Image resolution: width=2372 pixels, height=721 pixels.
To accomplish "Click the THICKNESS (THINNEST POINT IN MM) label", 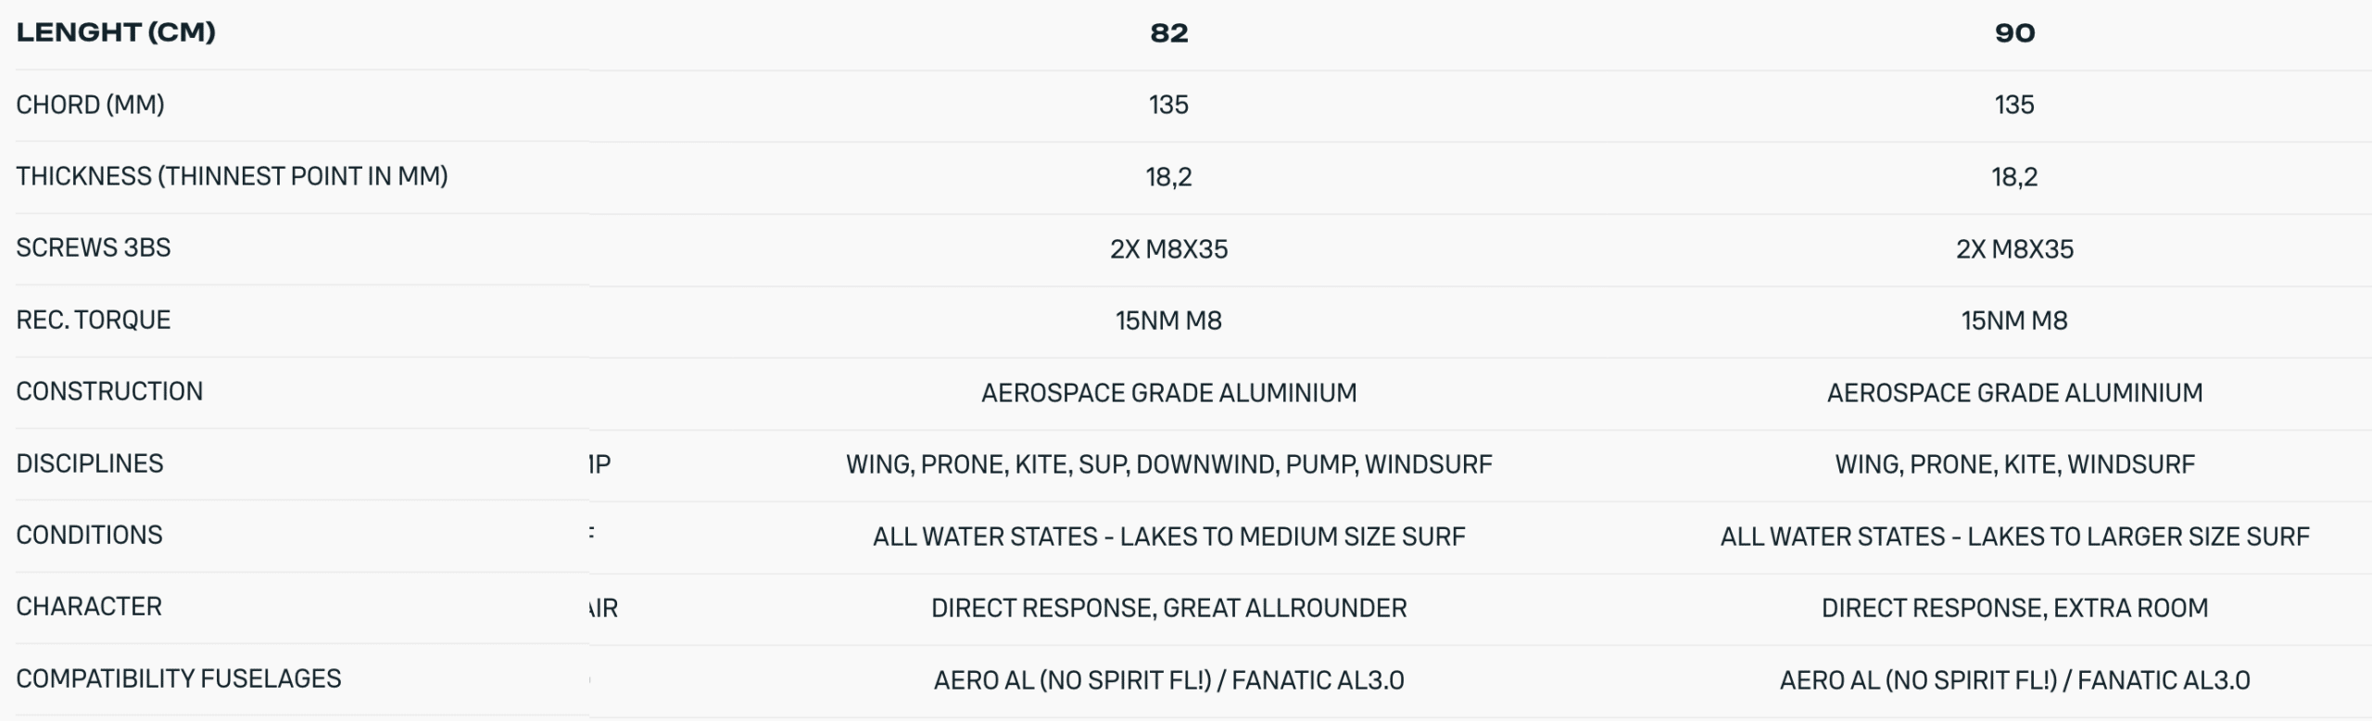I will 232,176.
